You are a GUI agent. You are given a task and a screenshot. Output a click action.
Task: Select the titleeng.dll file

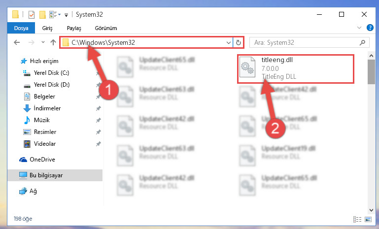295,69
